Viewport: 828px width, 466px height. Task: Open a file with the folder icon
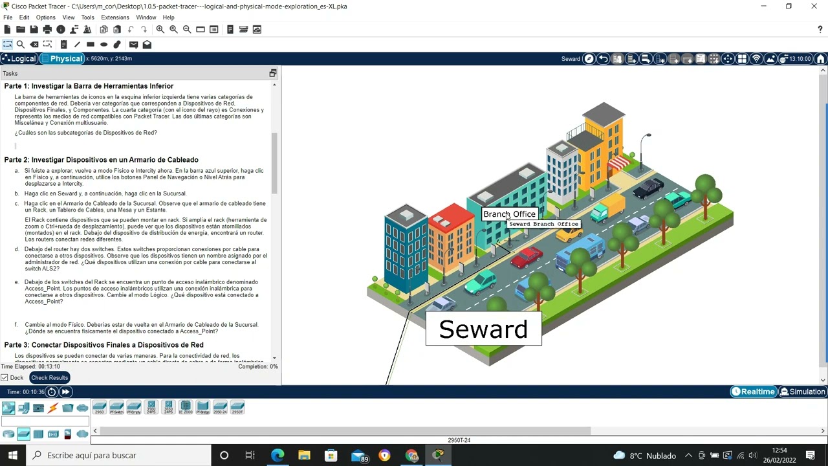(x=21, y=29)
